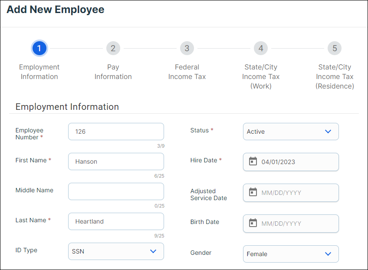Jump to step 3 Federal Income Tax circle
This screenshot has height=270, width=368.
[x=187, y=48]
